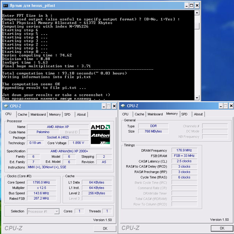The image size is (234, 234).
Task: Click the Core Voltage value '1.856 V'
Action: [79, 143]
